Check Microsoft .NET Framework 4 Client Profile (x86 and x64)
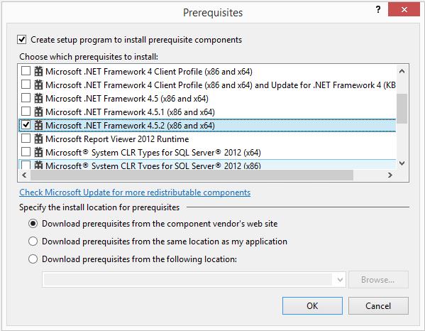The image size is (425, 331). [26, 71]
